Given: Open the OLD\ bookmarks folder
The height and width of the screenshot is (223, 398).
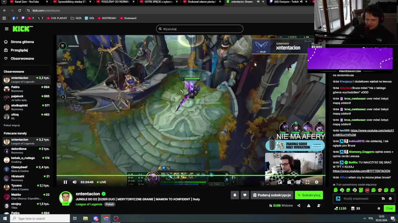Looking at the screenshot, I should pos(76,18).
